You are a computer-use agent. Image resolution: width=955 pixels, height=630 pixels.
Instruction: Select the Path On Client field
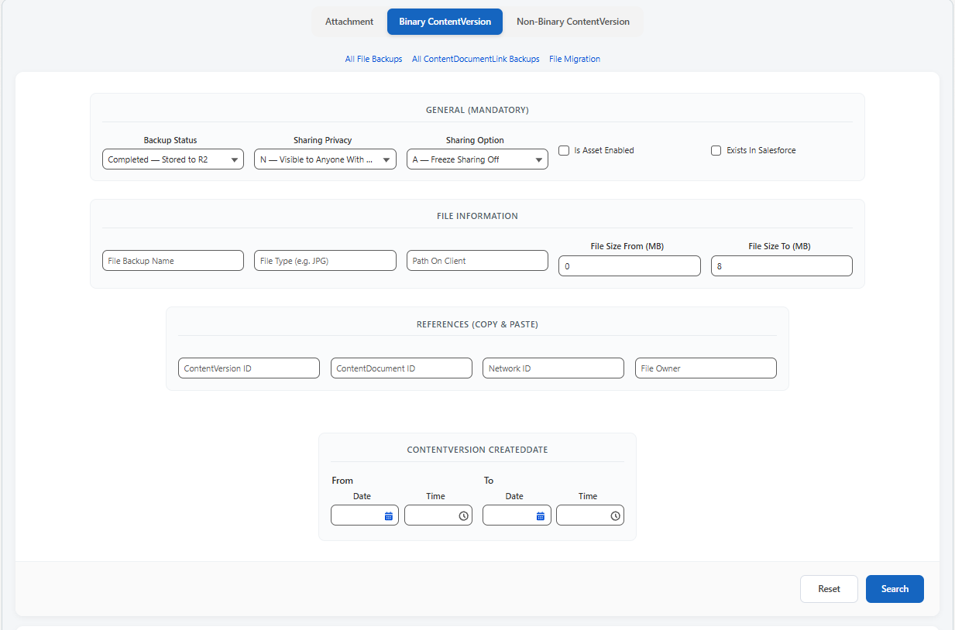[x=477, y=261]
